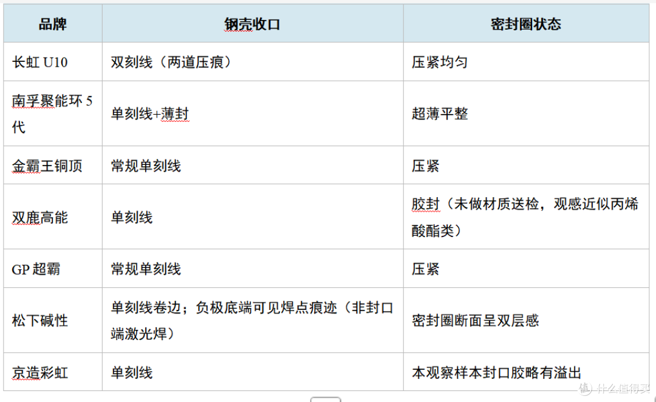Click 单刻线 in the 双鹿高能 row

253,217
